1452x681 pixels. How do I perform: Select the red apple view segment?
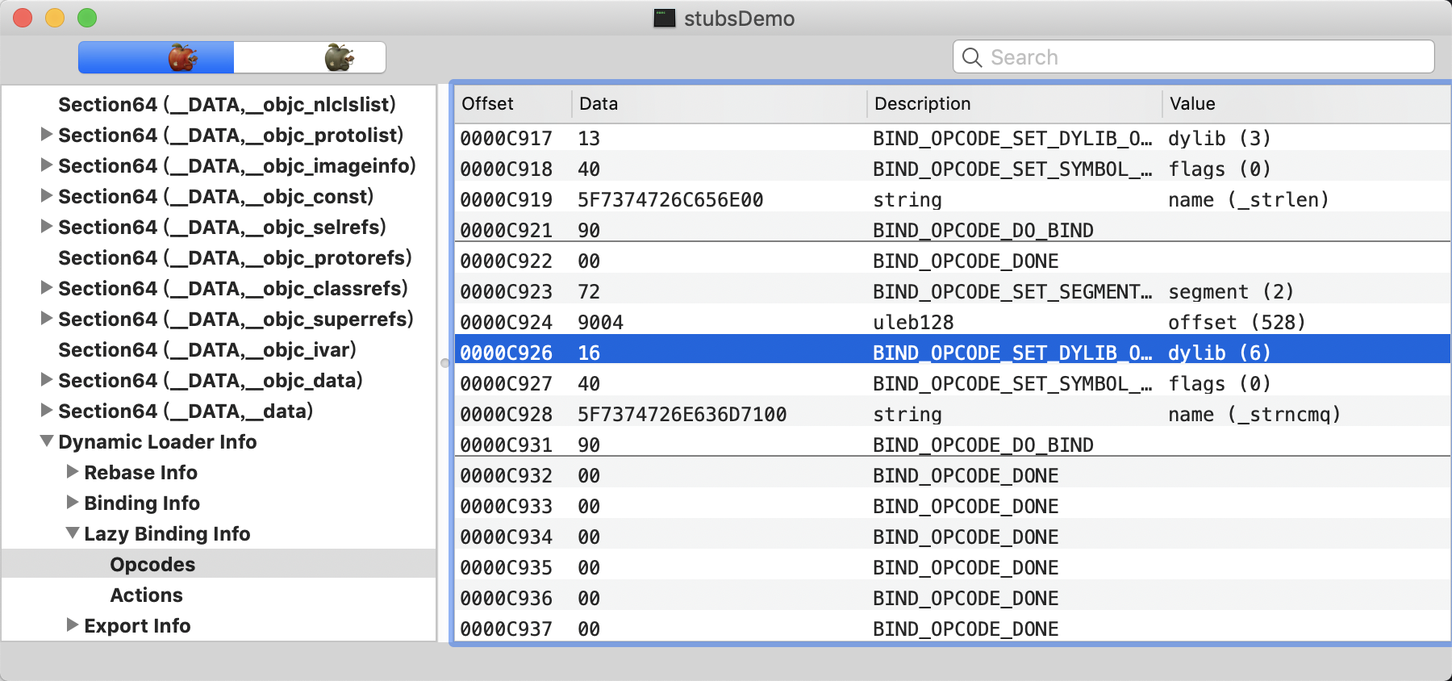click(156, 57)
